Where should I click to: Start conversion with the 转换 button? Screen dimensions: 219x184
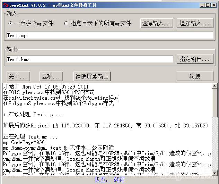click(195, 76)
